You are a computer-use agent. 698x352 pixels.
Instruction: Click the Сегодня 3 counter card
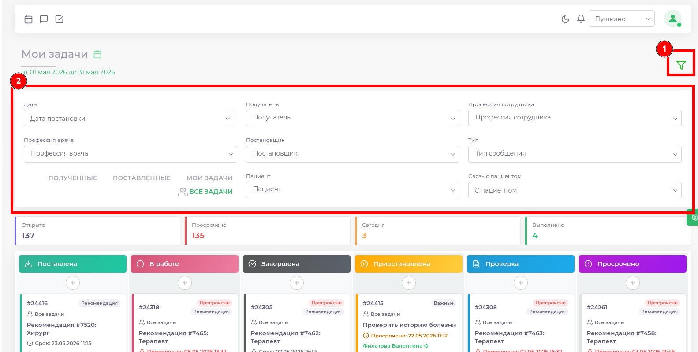(x=437, y=230)
